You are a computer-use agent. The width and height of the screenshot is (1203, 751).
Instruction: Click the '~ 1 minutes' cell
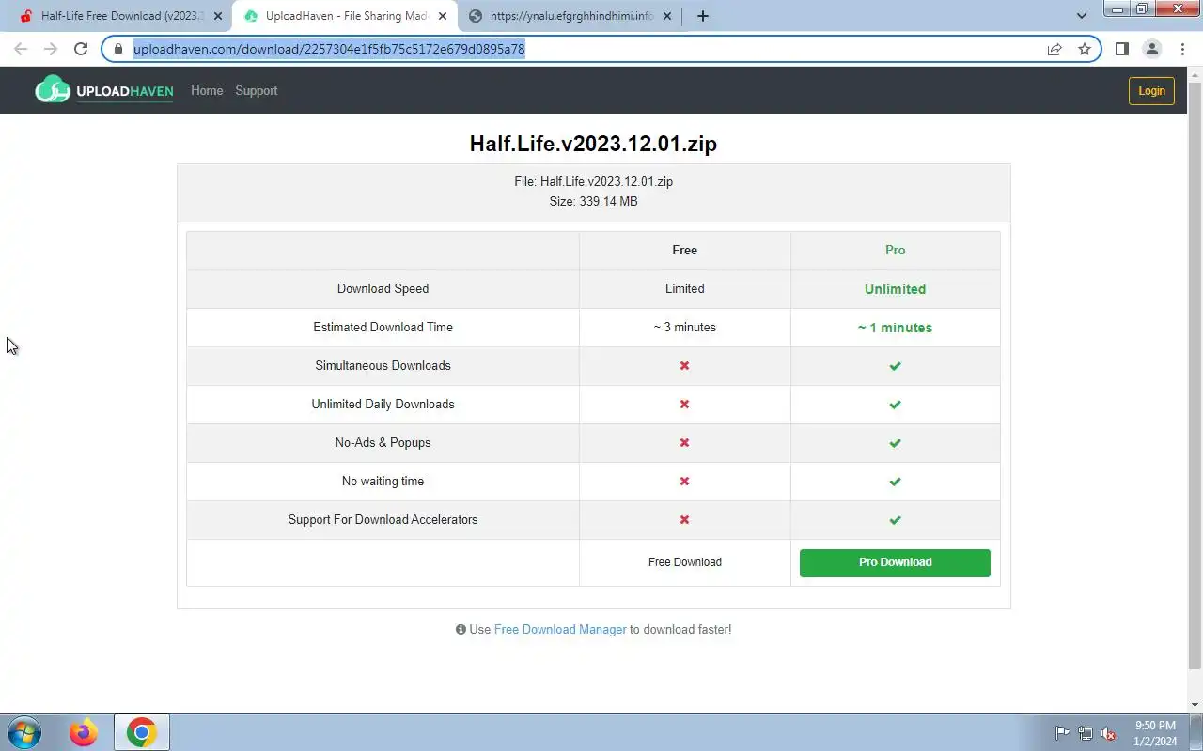point(895,328)
